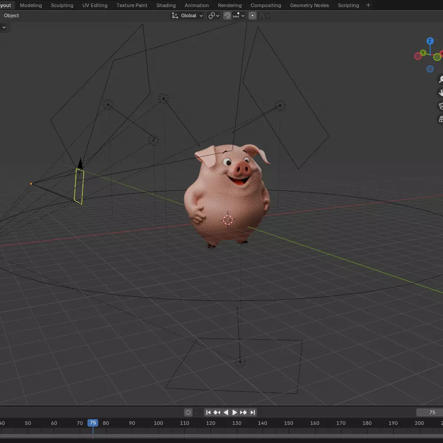Toggle the snapping magnet icon
This screenshot has height=443, width=443.
click(227, 16)
